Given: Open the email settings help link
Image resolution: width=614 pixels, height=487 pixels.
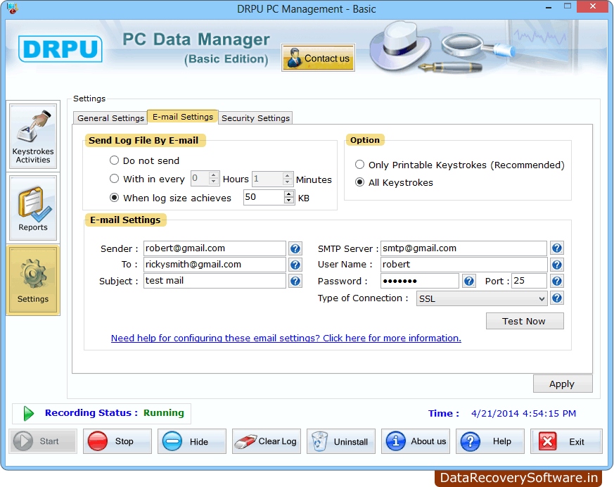Looking at the screenshot, I should point(286,338).
